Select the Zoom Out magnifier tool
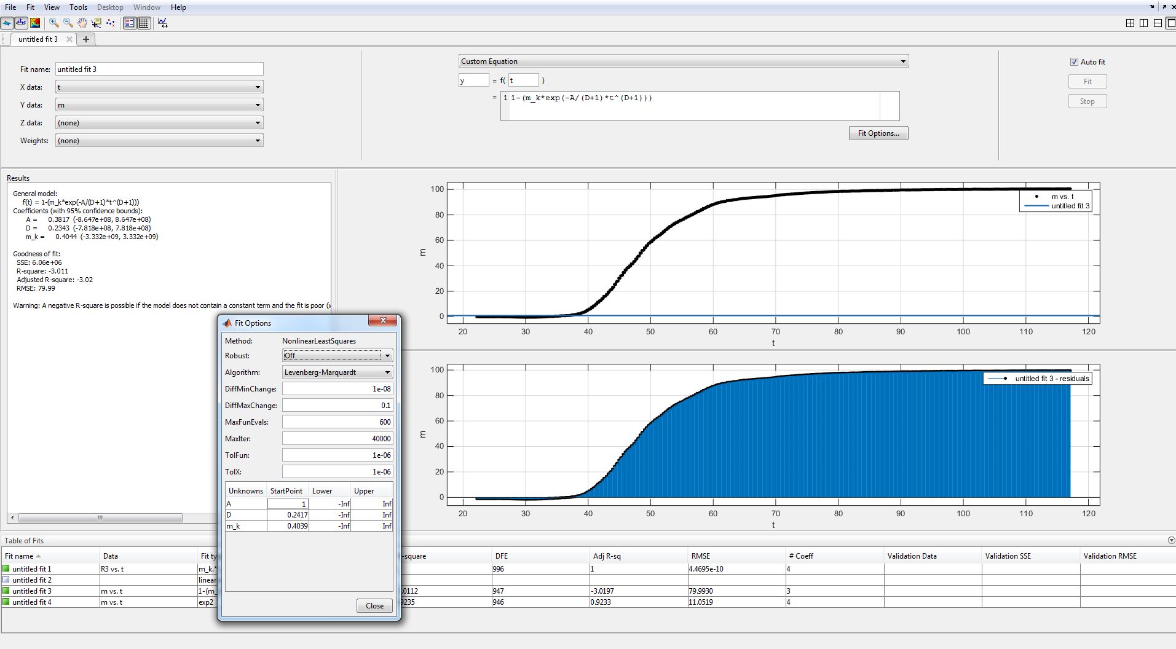 pyautogui.click(x=68, y=23)
